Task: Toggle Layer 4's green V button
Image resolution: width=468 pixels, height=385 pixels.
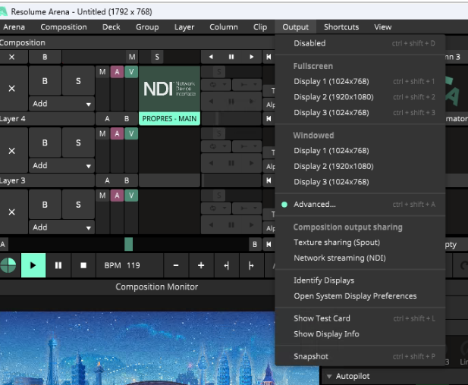Action: tap(131, 133)
